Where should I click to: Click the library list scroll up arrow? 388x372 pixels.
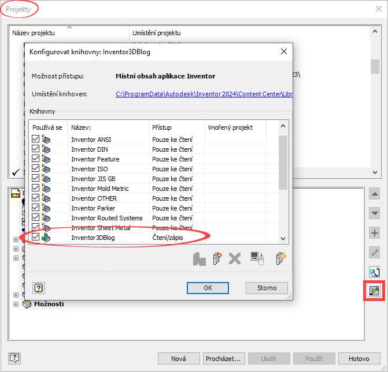click(x=283, y=126)
